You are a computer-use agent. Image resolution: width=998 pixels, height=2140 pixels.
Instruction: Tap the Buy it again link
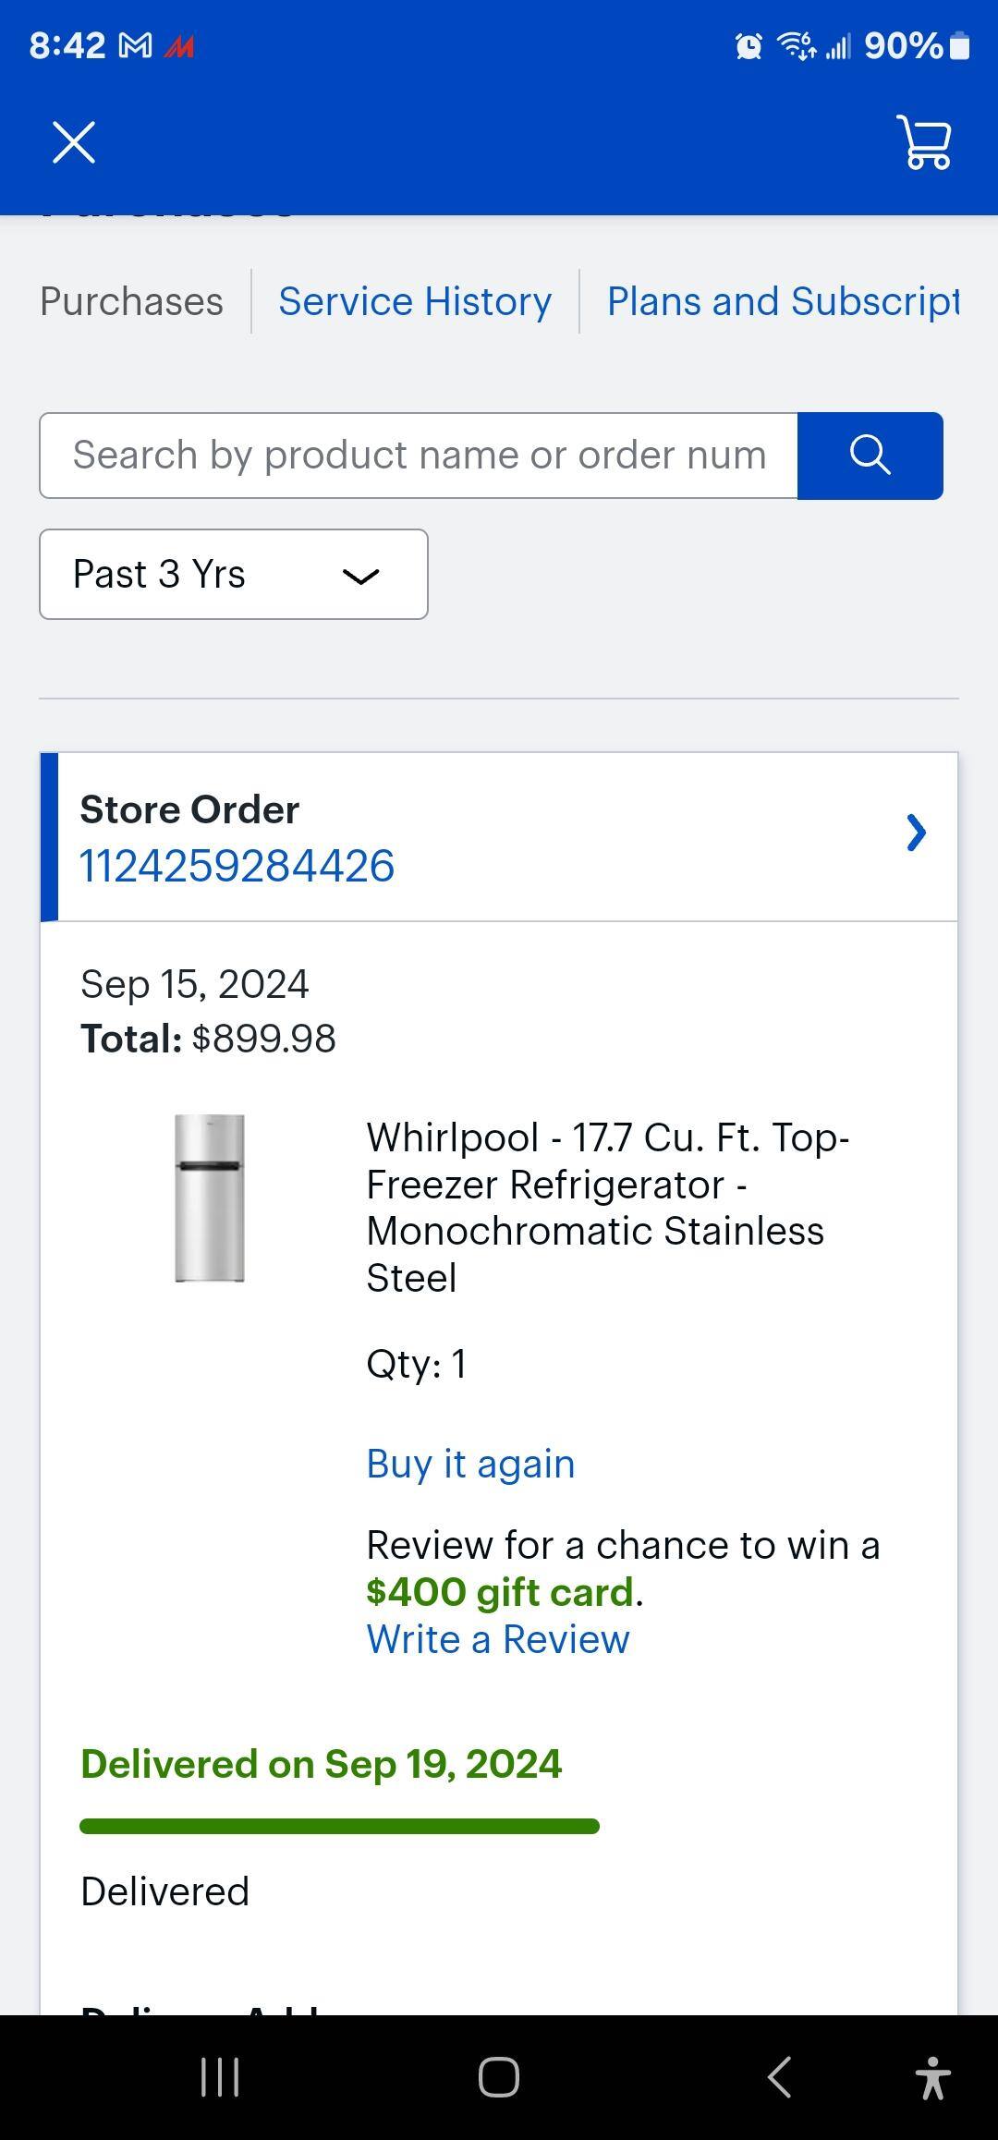470,1464
